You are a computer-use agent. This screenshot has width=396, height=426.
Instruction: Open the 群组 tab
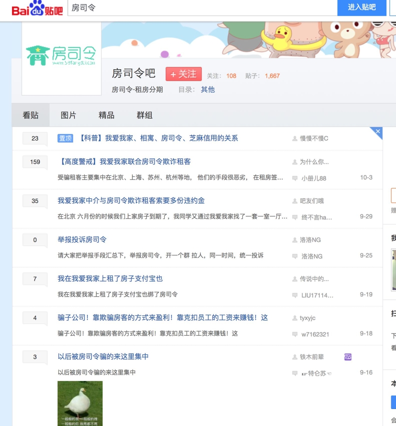145,115
